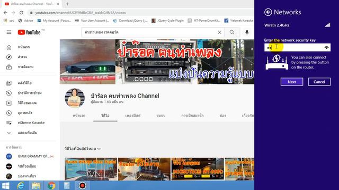The image size is (339, 190).
Task: Cancel the network connection
Action: coord(319,82)
